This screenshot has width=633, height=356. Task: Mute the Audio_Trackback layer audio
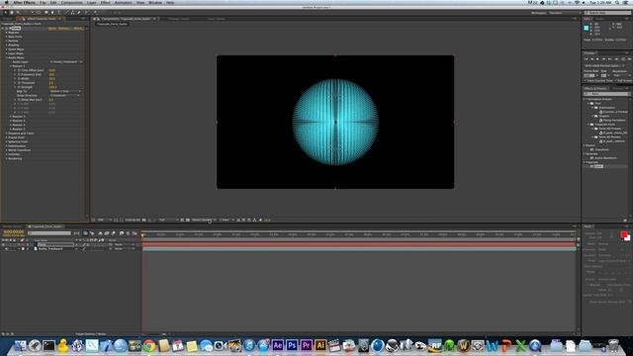tap(7, 249)
